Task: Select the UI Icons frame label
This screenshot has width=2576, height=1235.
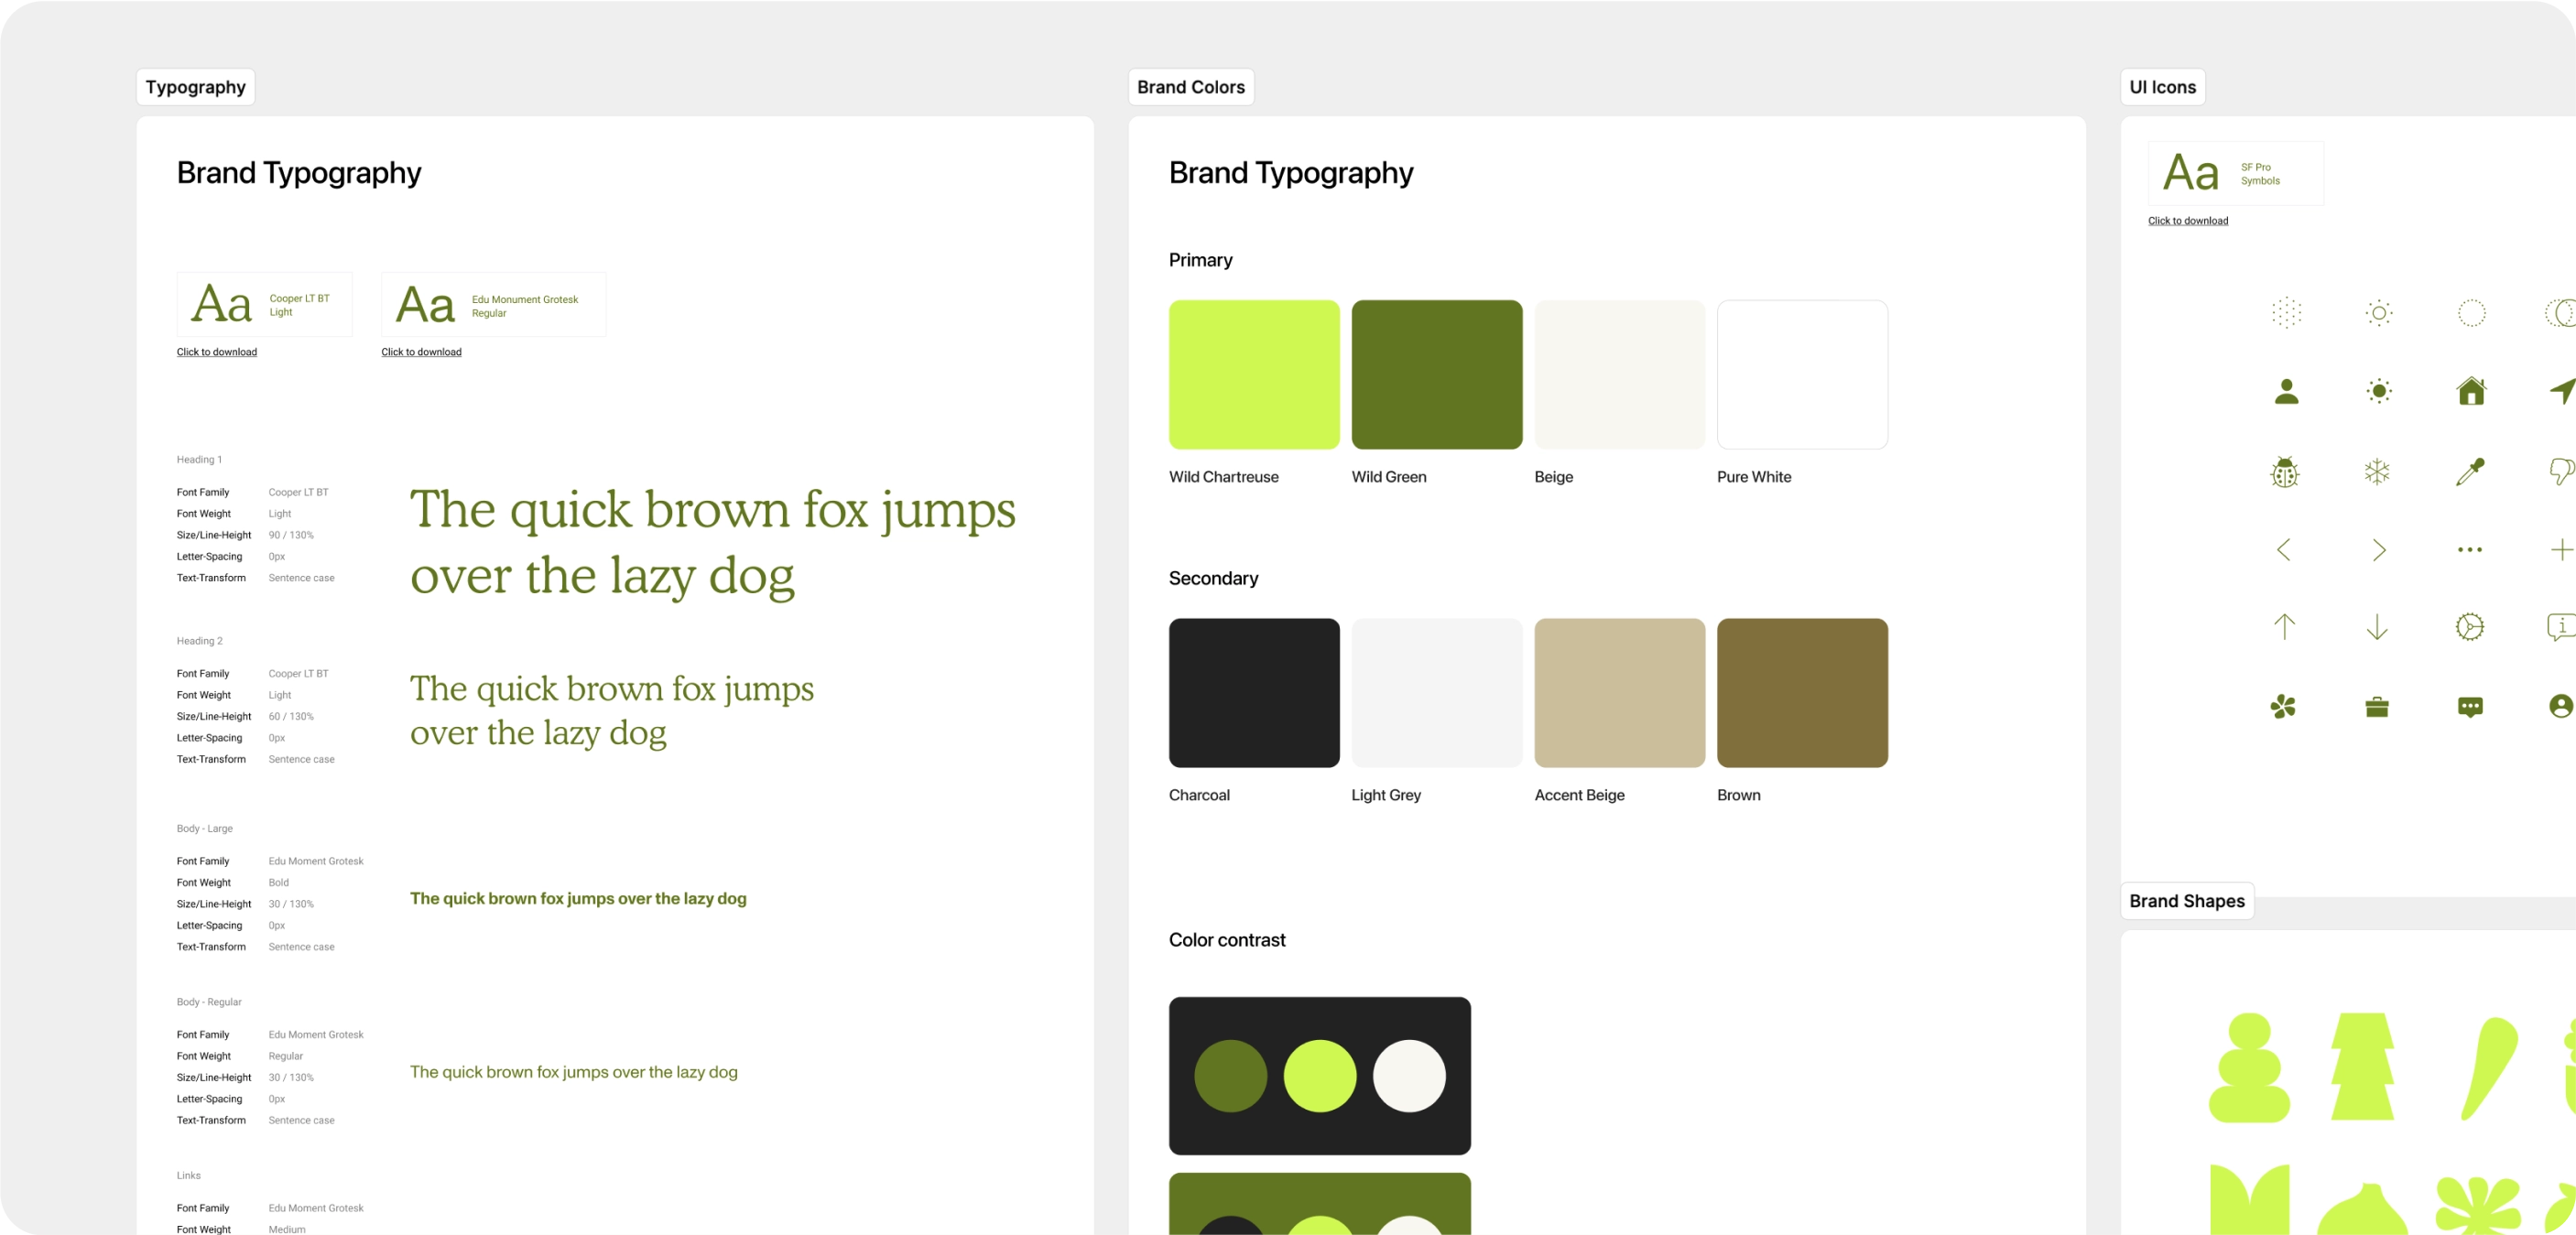Action: pyautogui.click(x=2163, y=87)
